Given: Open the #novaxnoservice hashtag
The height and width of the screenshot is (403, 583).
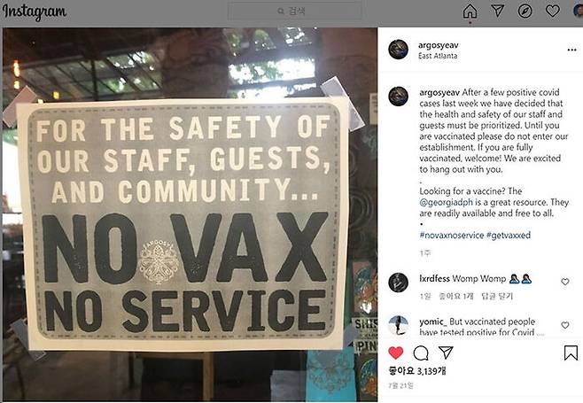Looking at the screenshot, I should point(451,235).
